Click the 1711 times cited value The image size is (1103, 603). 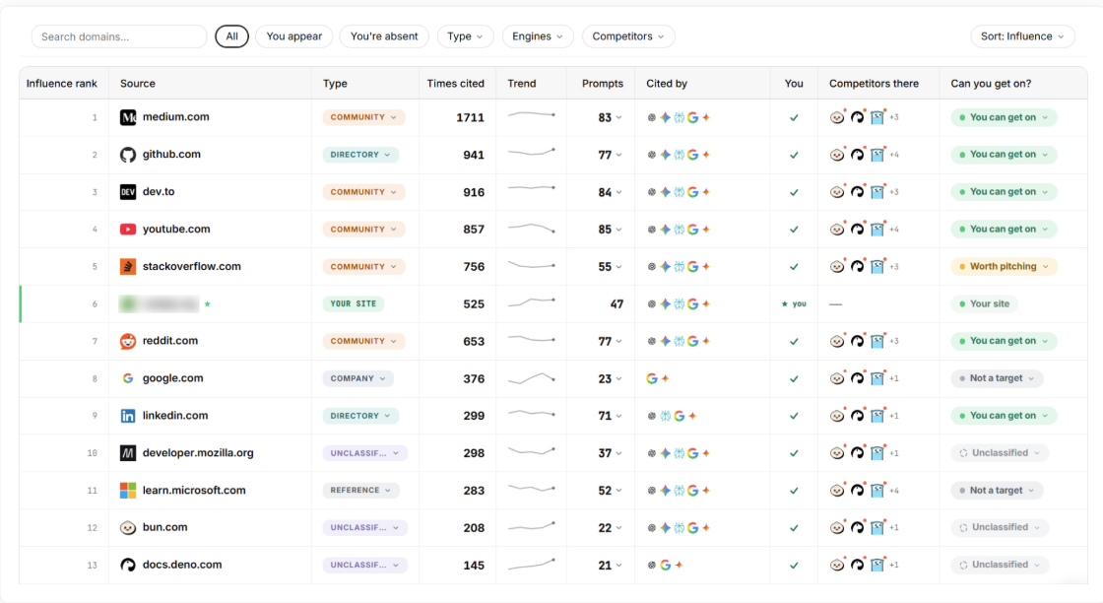(470, 117)
